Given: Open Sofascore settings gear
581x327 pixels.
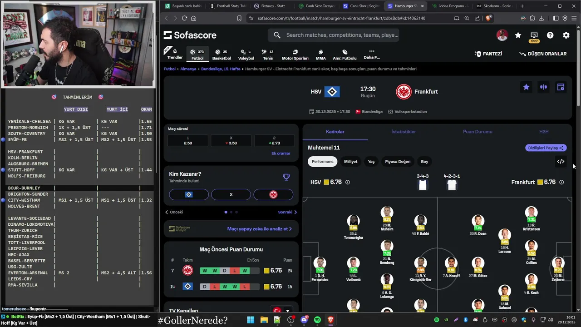Looking at the screenshot, I should pos(566,35).
